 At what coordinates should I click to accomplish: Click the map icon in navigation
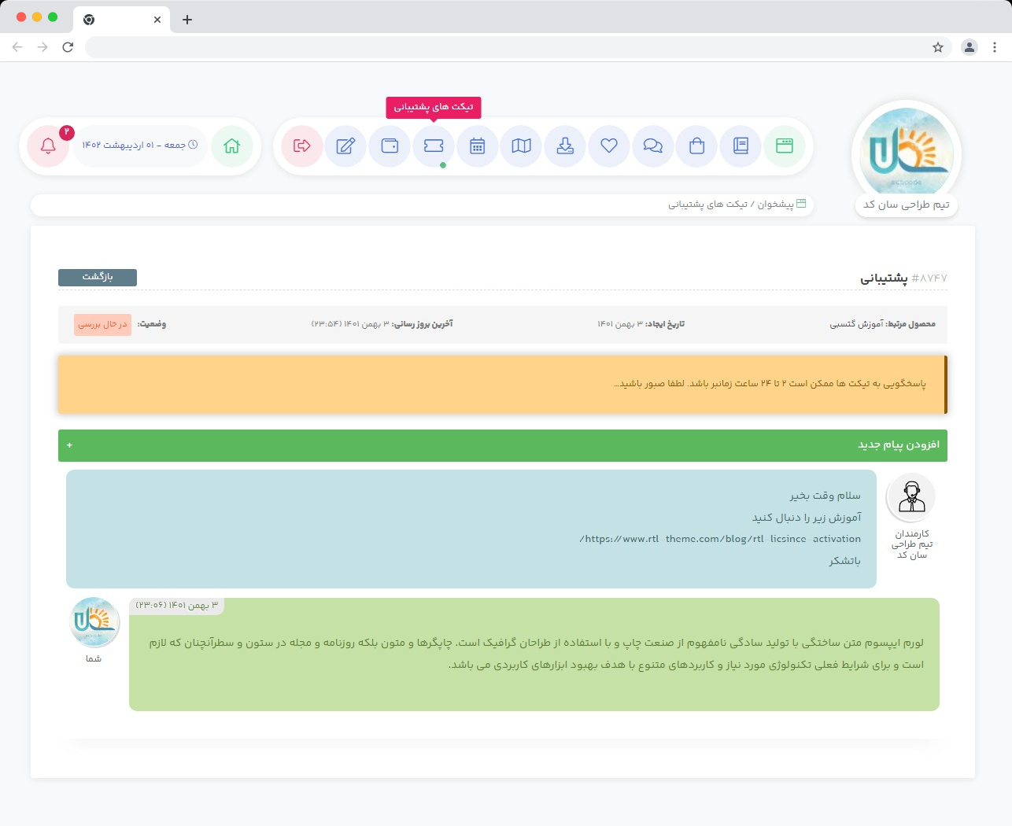pyautogui.click(x=522, y=146)
